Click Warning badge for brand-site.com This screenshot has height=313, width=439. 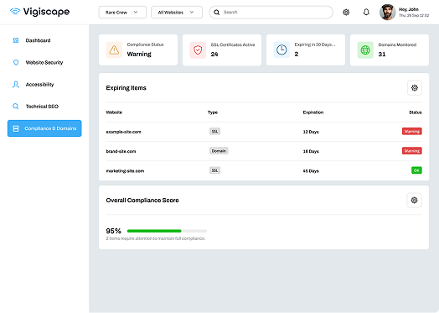pyautogui.click(x=412, y=151)
